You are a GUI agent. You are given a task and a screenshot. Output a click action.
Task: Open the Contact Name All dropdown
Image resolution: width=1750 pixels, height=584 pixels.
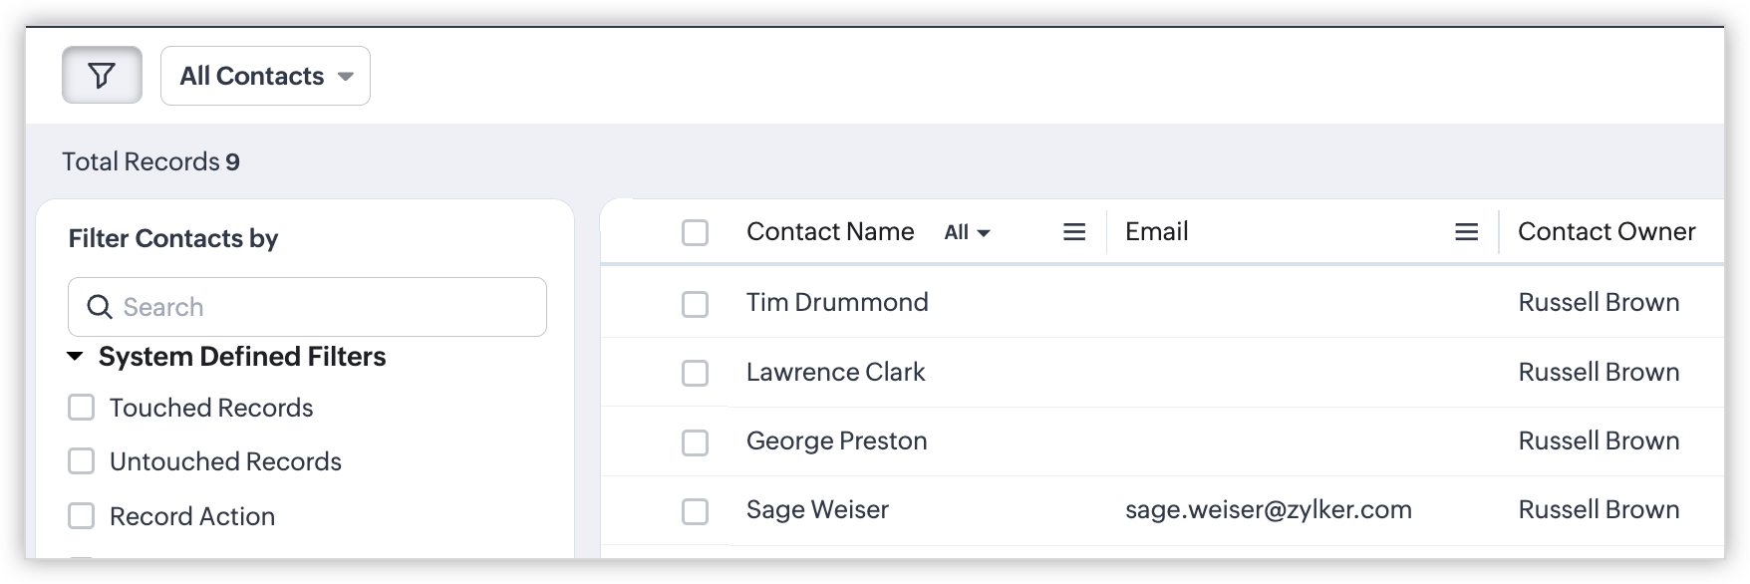[x=967, y=232]
